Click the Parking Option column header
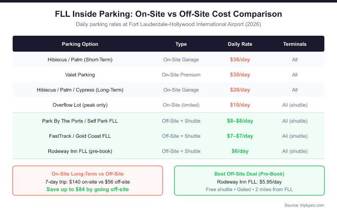The width and height of the screenshot is (337, 210). point(80,44)
